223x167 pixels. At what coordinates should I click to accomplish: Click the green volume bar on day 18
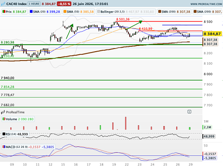click(100, 127)
